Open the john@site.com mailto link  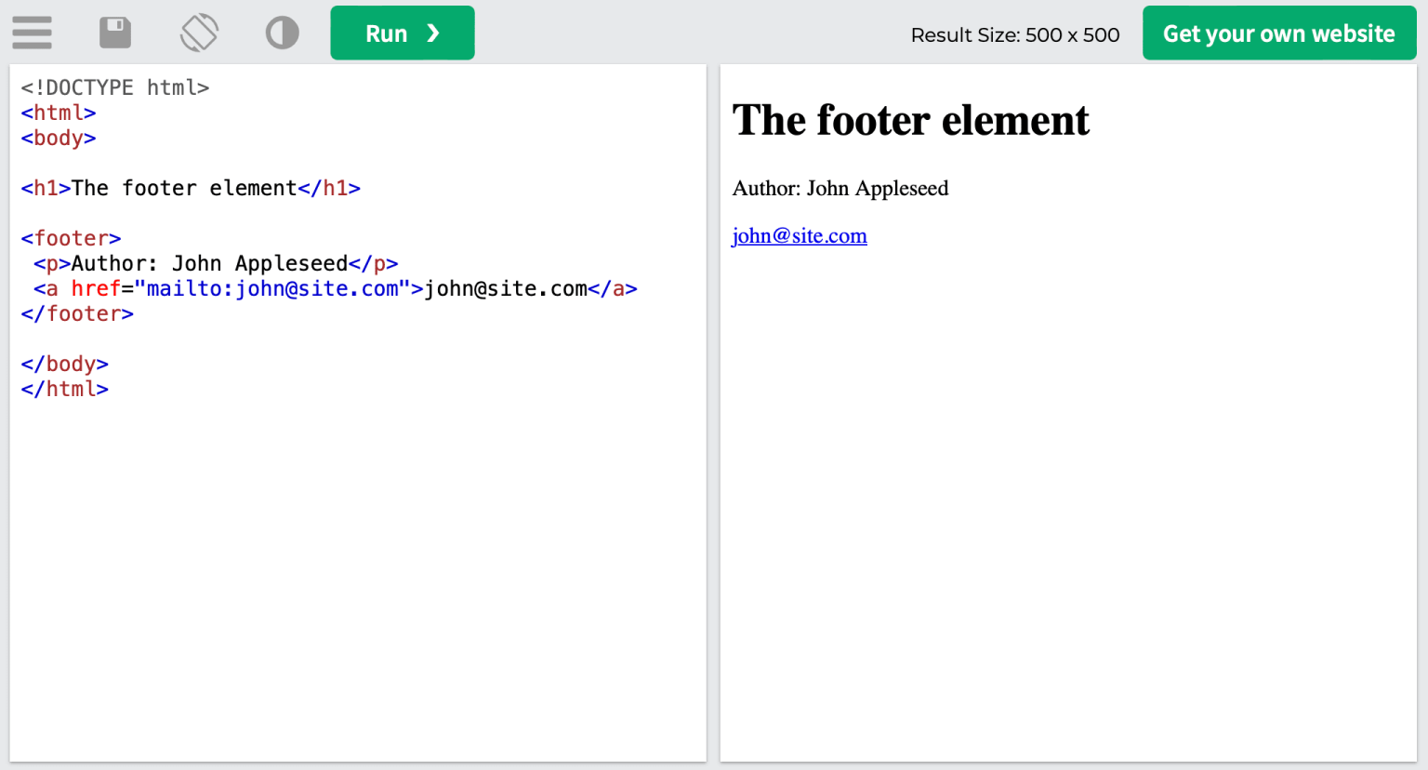click(798, 235)
